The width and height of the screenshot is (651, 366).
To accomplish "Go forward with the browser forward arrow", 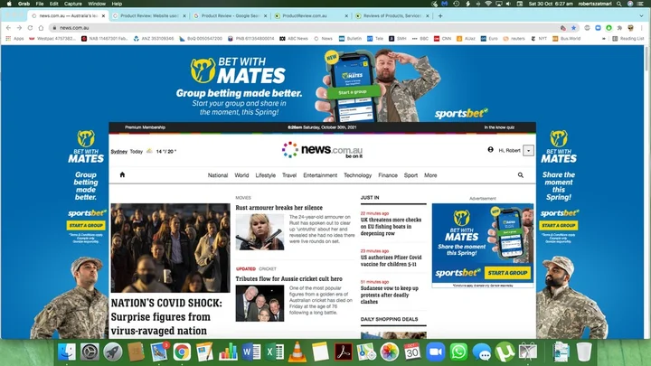I will pos(19,28).
